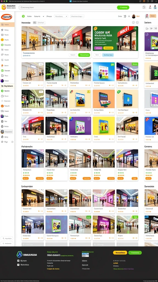158x282 pixels.
Task: Open the red oval mall logo in the sidebar
Action: pyautogui.click(x=7, y=17)
